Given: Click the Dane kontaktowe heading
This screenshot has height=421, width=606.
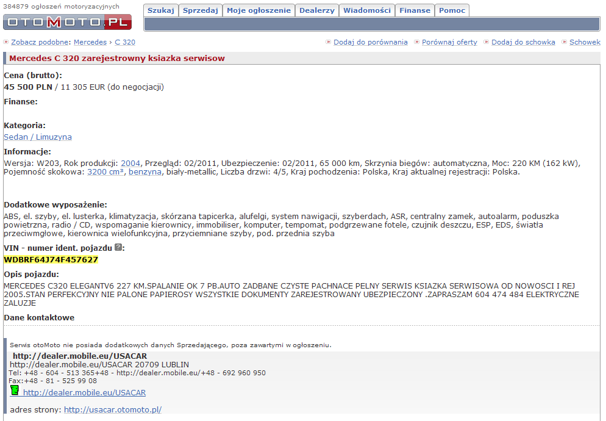Looking at the screenshot, I should 39,318.
